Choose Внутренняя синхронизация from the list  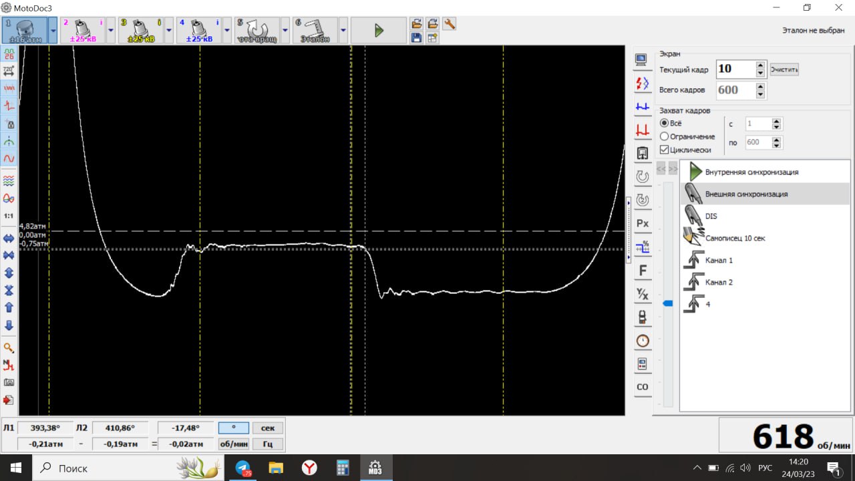751,172
